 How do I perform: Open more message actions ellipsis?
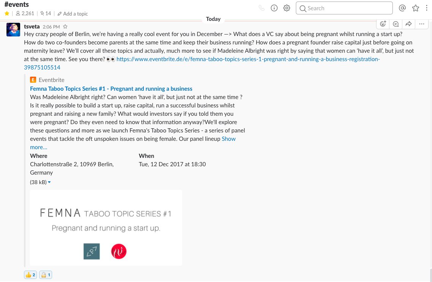(421, 24)
